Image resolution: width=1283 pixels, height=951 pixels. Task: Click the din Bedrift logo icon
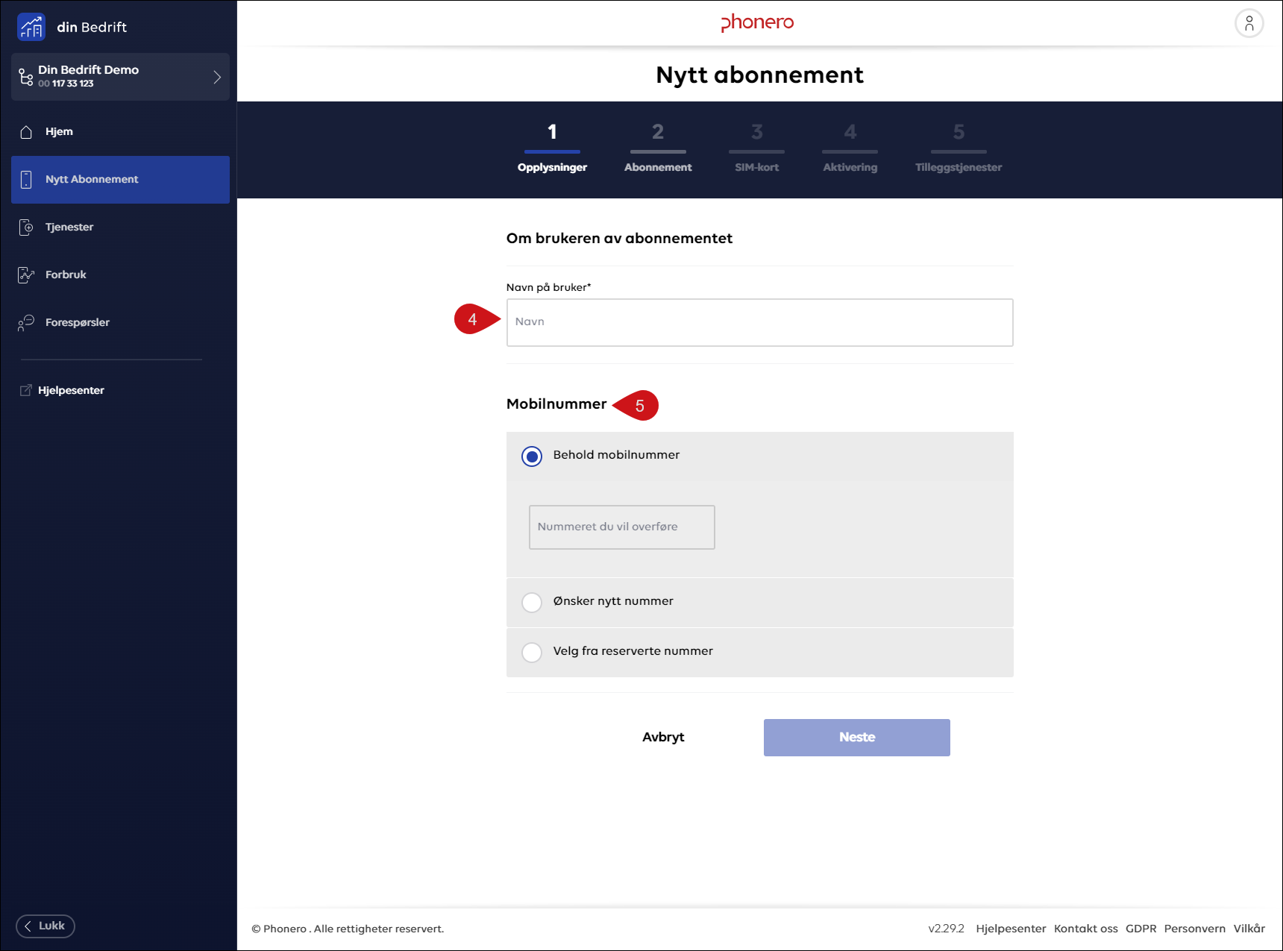pos(31,27)
